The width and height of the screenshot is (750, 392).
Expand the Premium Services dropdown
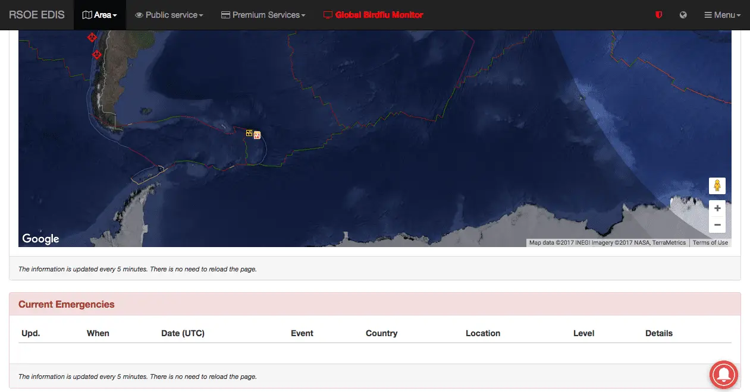263,15
